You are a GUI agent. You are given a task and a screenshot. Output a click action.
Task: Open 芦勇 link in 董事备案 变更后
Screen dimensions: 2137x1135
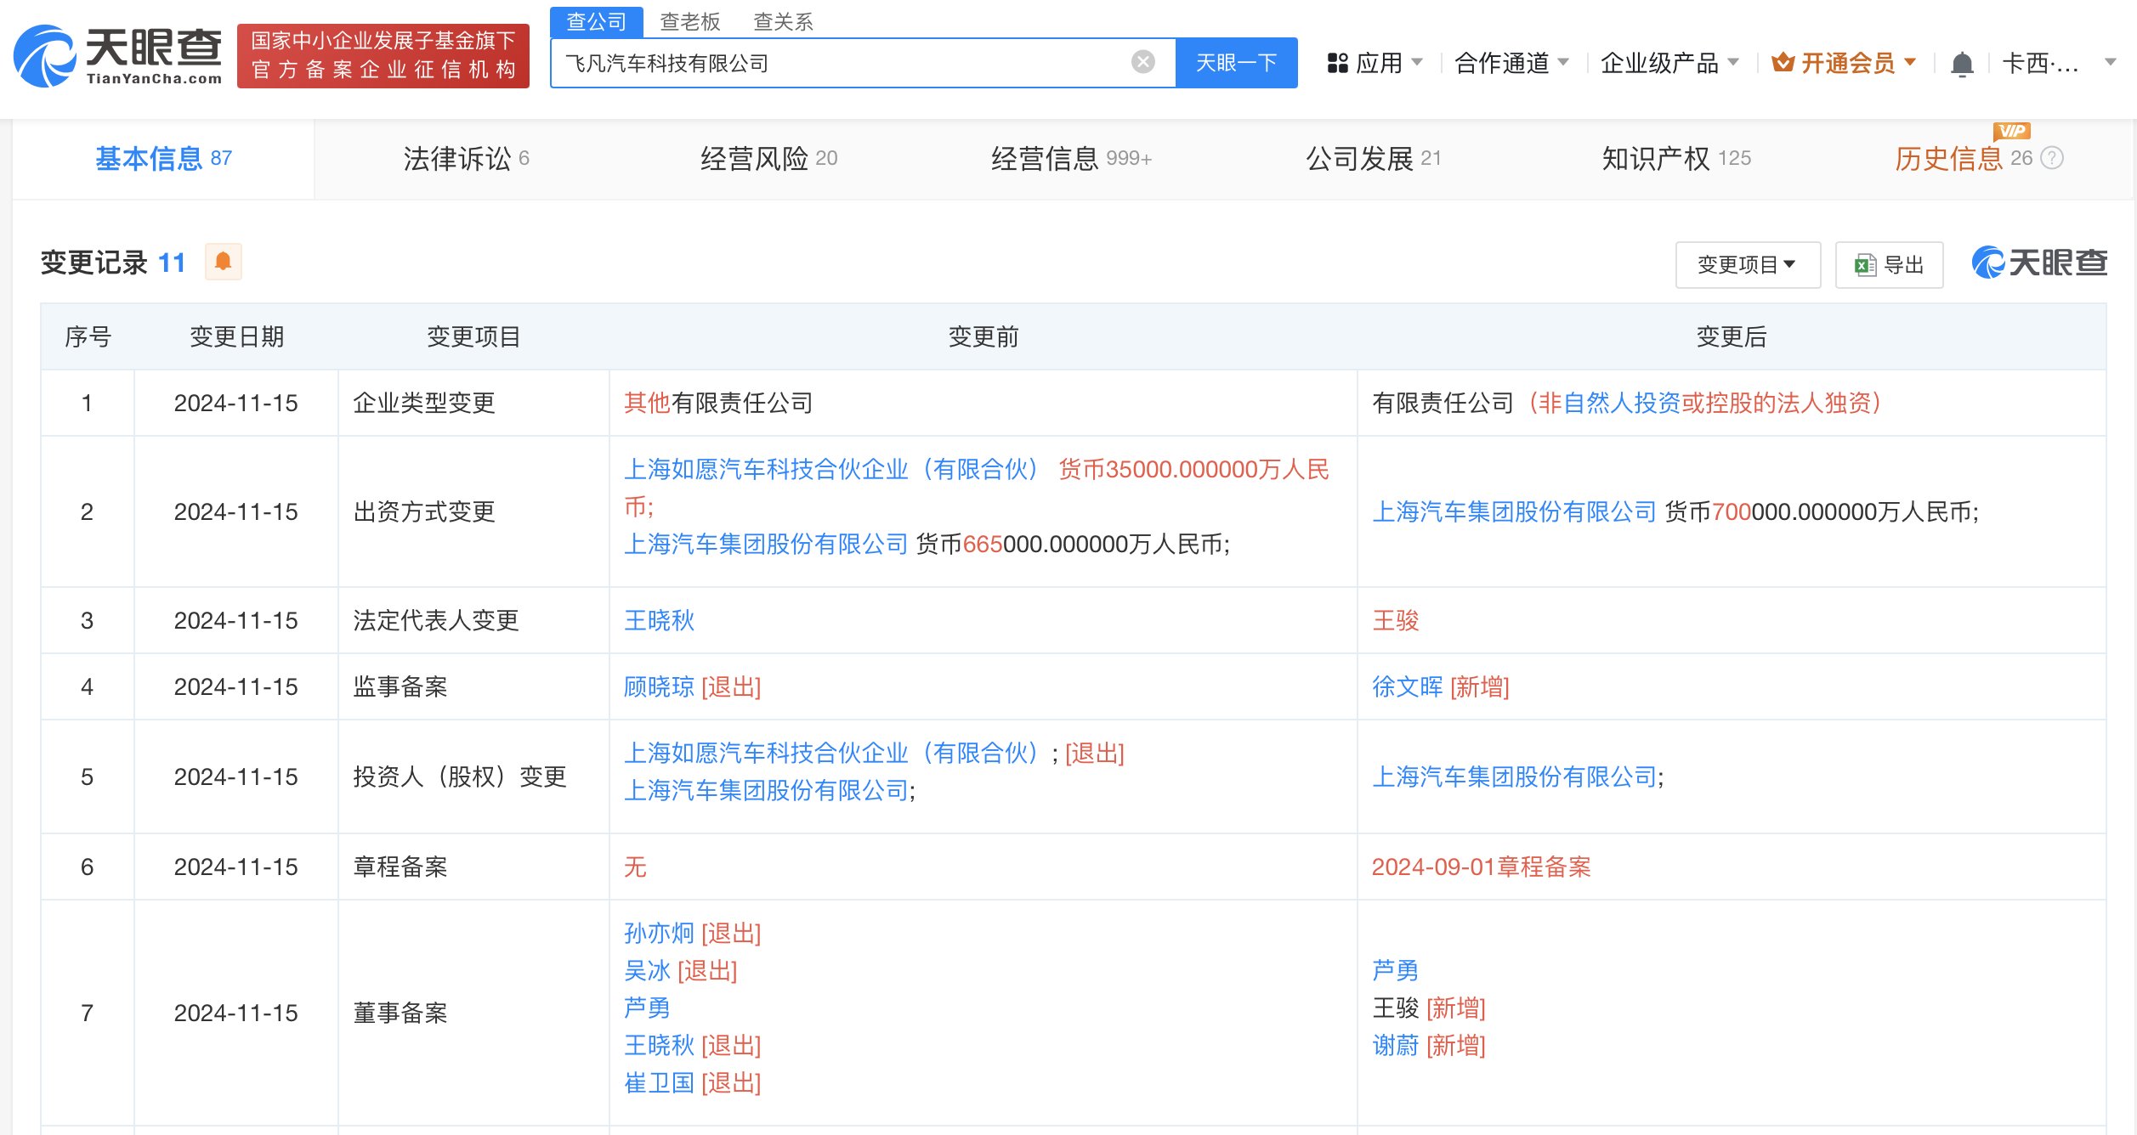(x=1396, y=970)
